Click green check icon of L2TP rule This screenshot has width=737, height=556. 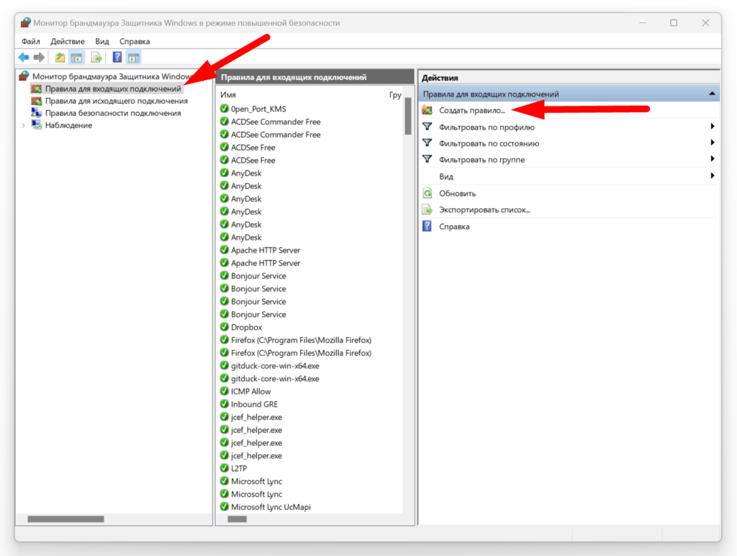click(x=225, y=468)
